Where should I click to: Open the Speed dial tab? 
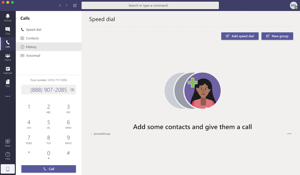pyautogui.click(x=49, y=30)
